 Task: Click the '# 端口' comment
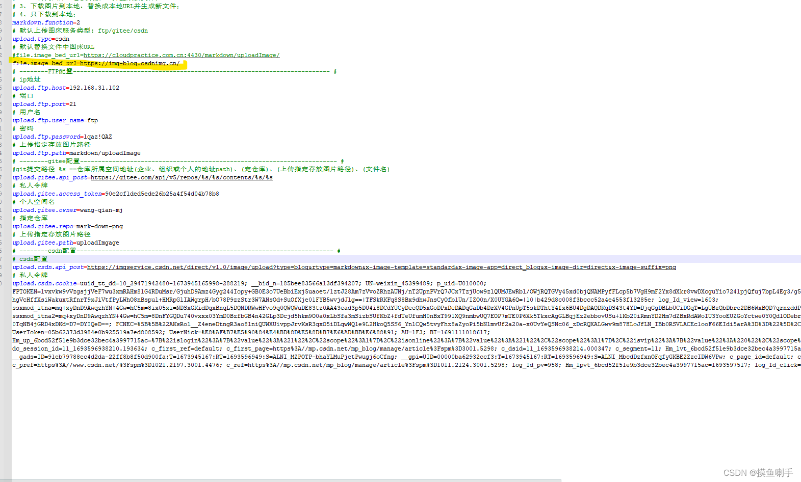(x=23, y=96)
